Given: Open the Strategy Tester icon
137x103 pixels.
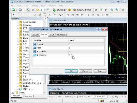Looking at the screenshot, I should click(x=48, y=10).
